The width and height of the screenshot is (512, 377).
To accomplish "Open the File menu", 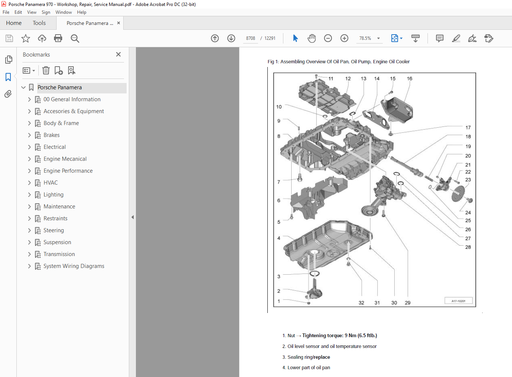I will click(x=6, y=12).
